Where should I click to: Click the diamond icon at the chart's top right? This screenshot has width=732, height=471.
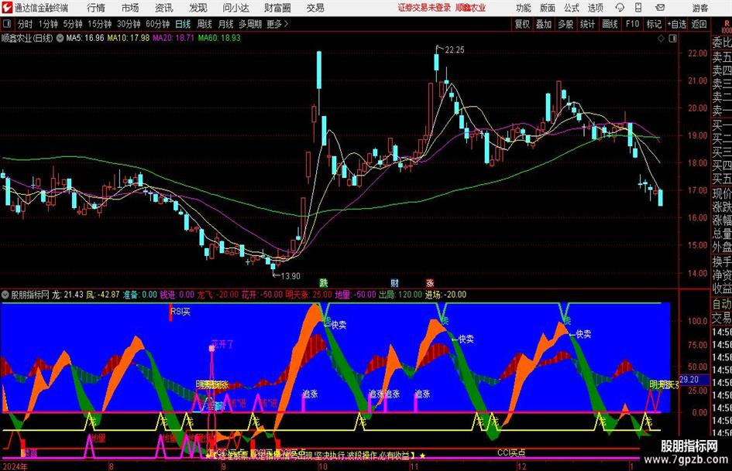click(x=661, y=39)
